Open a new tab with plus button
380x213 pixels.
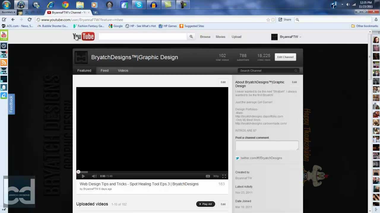point(95,12)
